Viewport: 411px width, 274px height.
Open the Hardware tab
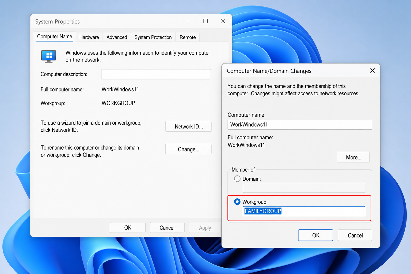tap(89, 37)
